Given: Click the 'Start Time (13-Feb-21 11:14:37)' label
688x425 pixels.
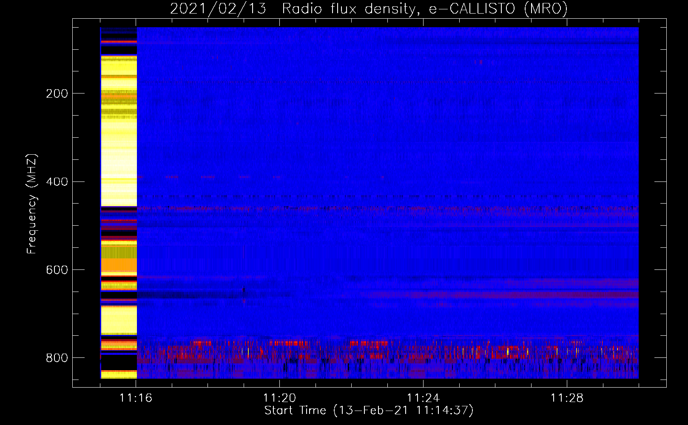Looking at the screenshot, I should coord(369,411).
